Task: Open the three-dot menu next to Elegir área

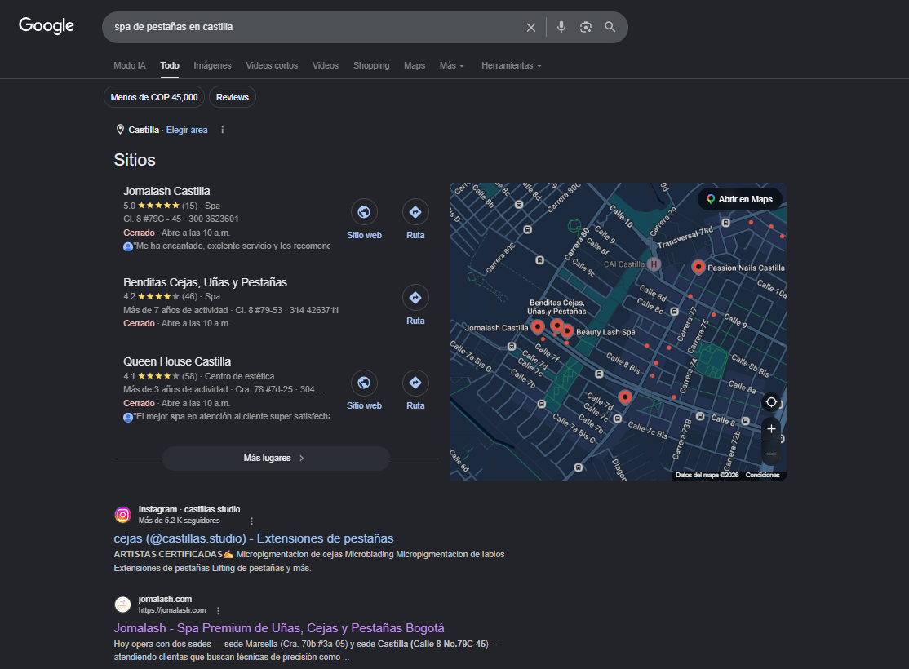Action: tap(223, 130)
